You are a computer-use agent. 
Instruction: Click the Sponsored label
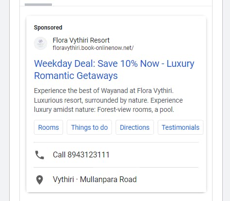48,28
